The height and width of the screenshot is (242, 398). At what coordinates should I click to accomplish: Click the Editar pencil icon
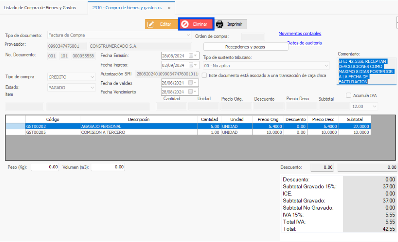click(x=151, y=24)
